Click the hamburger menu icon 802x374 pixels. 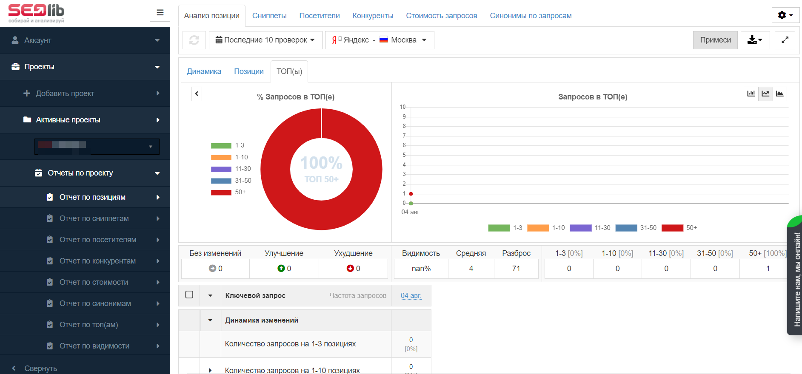point(160,13)
